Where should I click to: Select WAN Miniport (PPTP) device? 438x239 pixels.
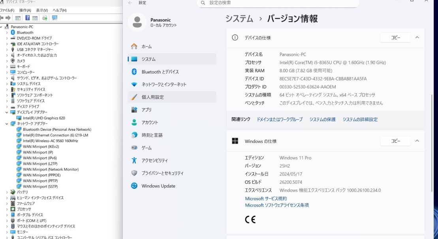[x=41, y=181]
